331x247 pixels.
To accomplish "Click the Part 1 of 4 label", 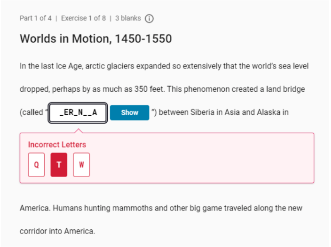I will pos(35,18).
